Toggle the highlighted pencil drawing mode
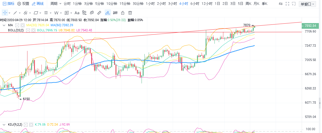Image resolution: width=322 pixels, height=133 pixels. click(108, 13)
